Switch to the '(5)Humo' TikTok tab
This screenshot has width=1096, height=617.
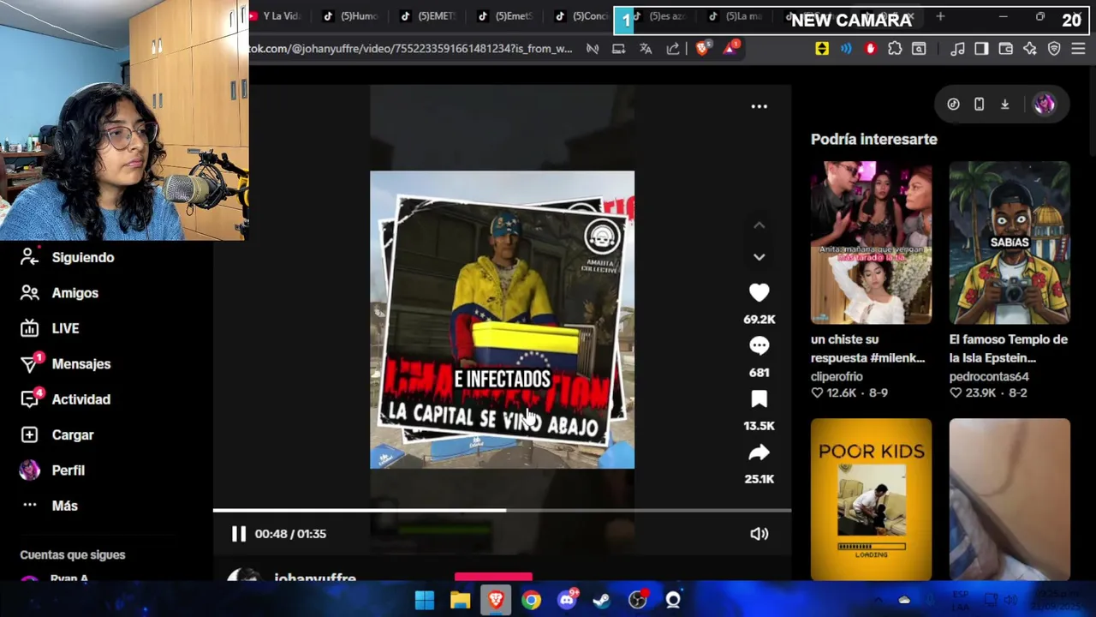coord(351,16)
